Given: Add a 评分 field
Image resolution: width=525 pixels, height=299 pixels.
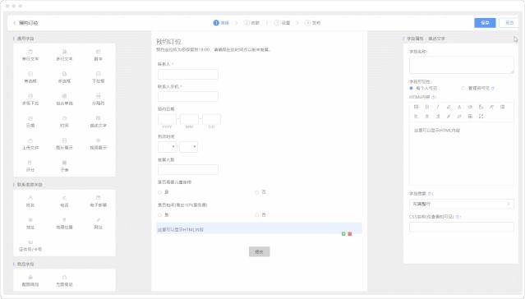Looking at the screenshot, I should point(30,167).
